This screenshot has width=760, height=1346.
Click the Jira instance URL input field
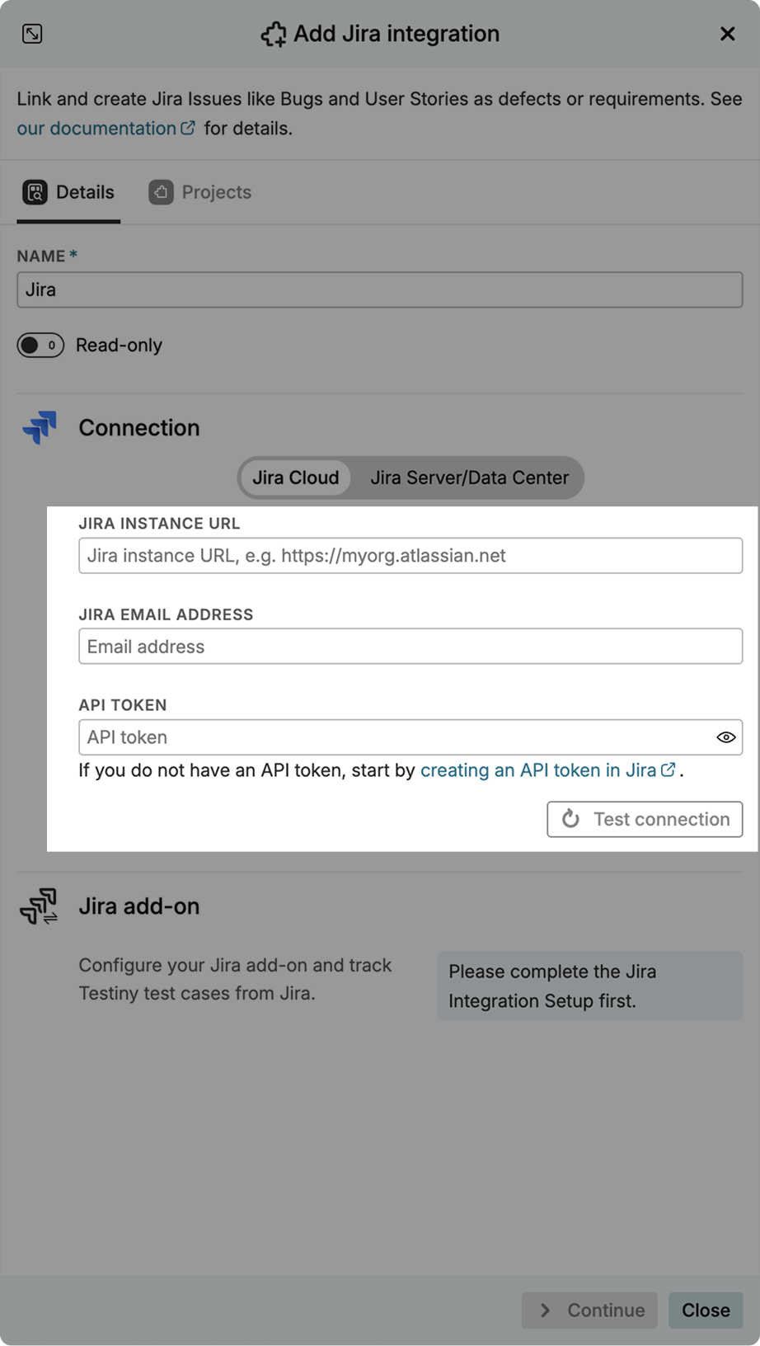coord(410,555)
